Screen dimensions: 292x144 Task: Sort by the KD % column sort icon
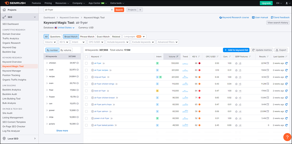[199, 57]
